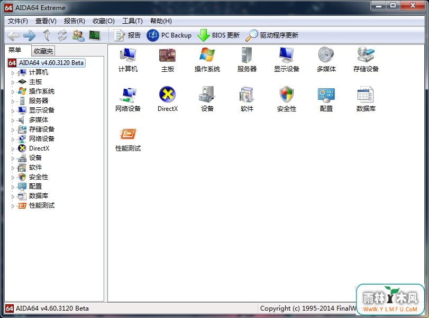The height and width of the screenshot is (318, 429).
Task: Click the Copyright text in status bar
Action: (x=308, y=308)
